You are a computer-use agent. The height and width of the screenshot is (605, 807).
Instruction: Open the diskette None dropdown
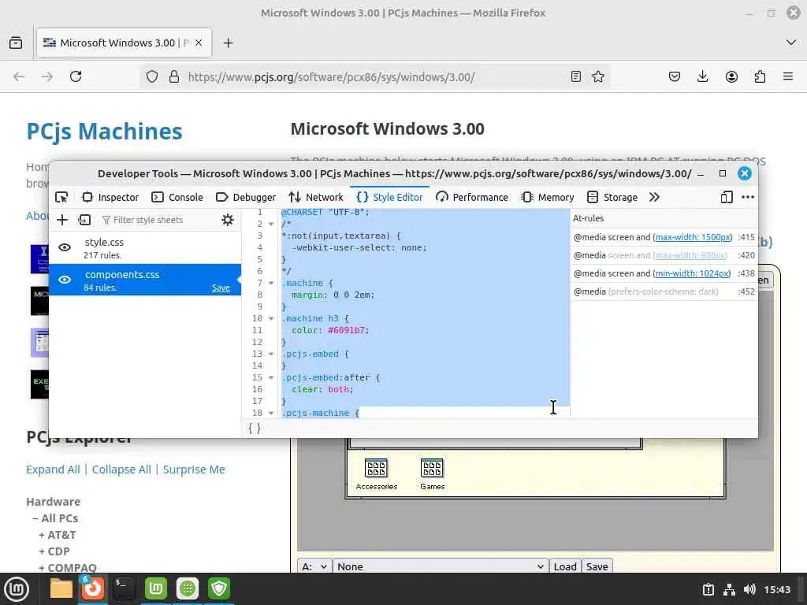click(x=441, y=566)
